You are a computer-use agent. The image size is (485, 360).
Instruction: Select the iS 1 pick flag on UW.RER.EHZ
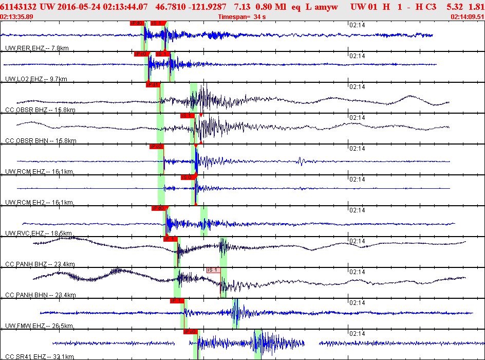(x=155, y=23)
